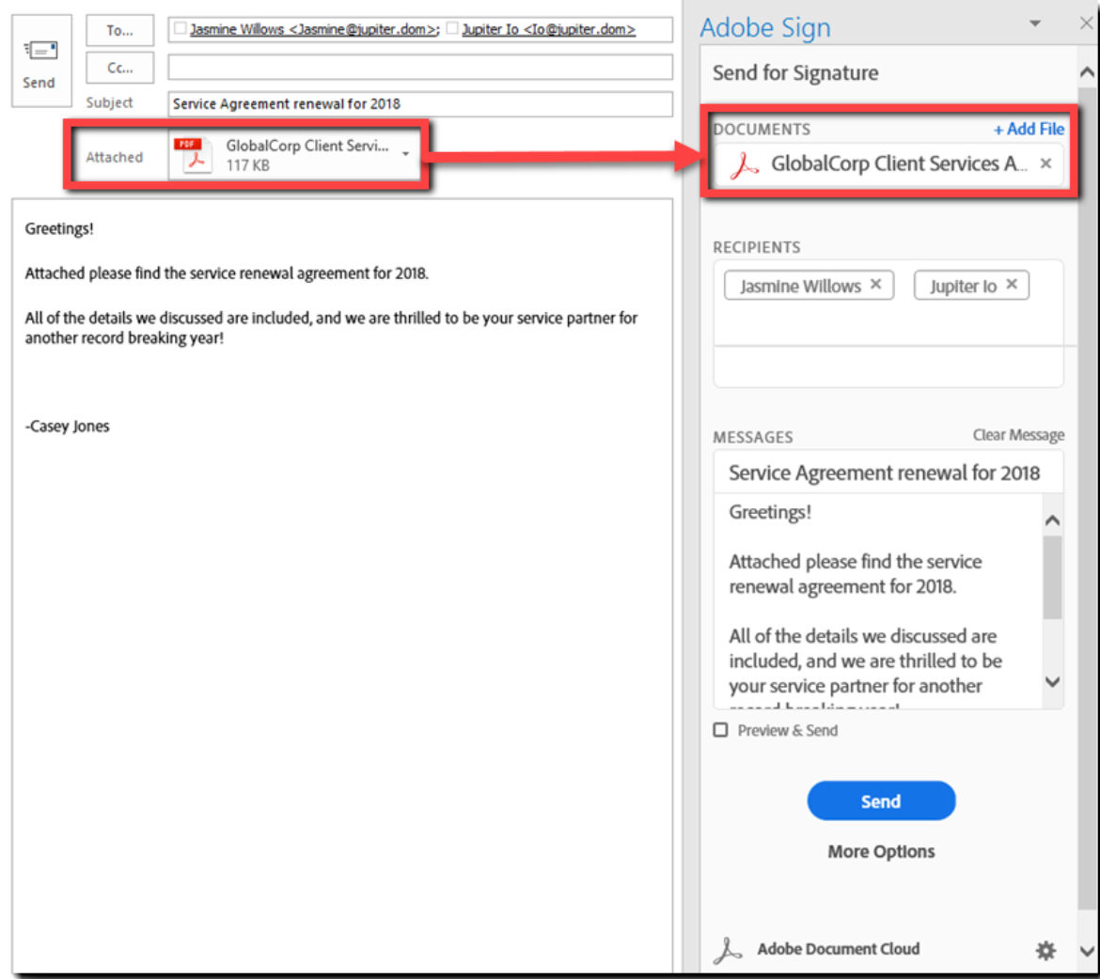Remove recipient Jupiter Io
This screenshot has height=979, width=1100.
pyautogui.click(x=1011, y=284)
